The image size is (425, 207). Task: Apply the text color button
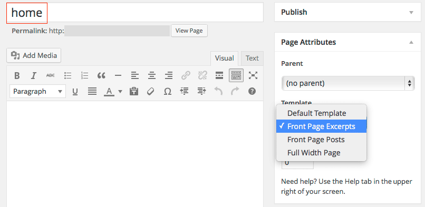(109, 92)
